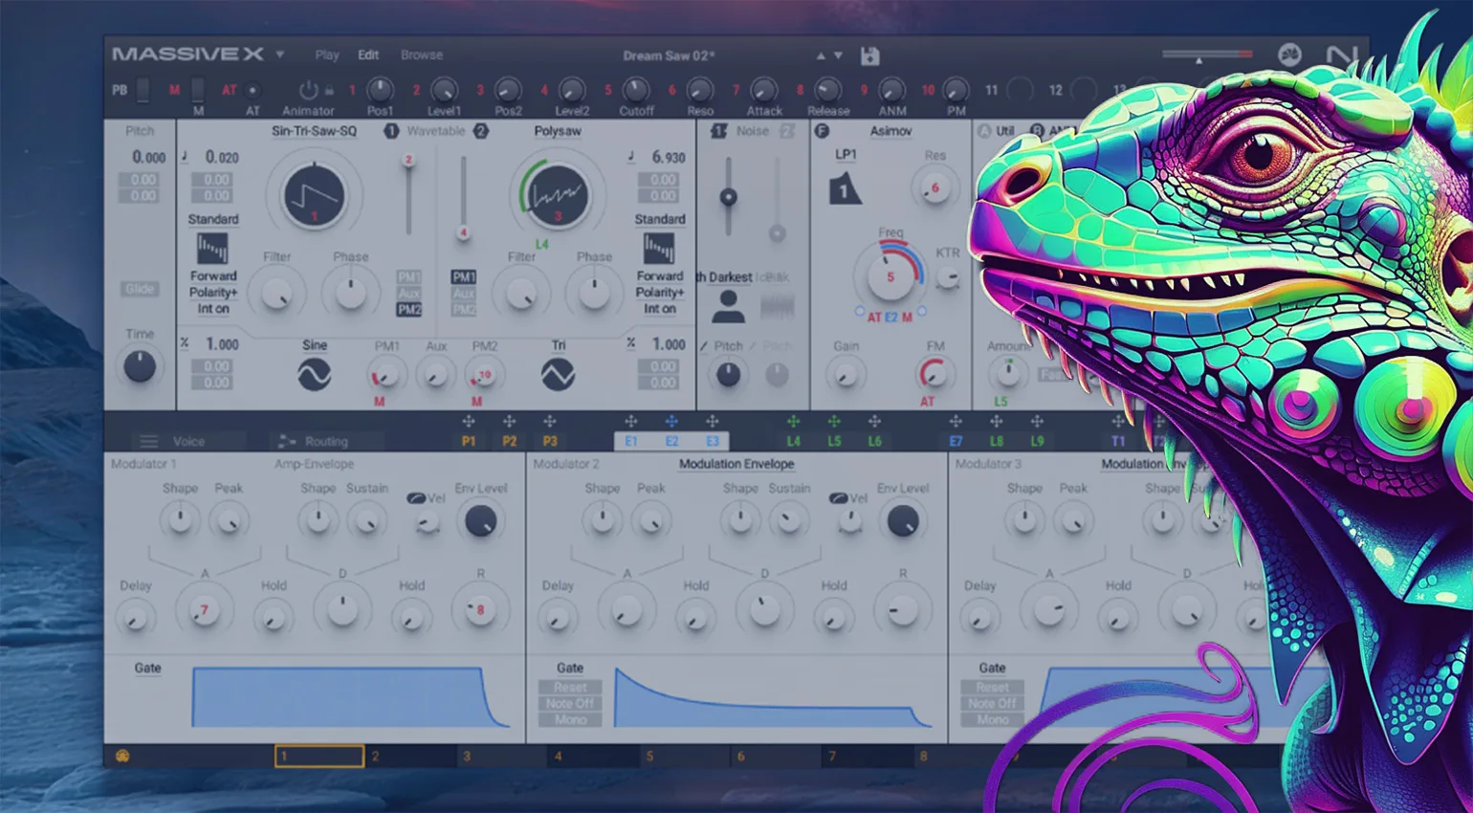This screenshot has width=1473, height=813.
Task: Click the next preset up arrow
Action: [x=820, y=55]
